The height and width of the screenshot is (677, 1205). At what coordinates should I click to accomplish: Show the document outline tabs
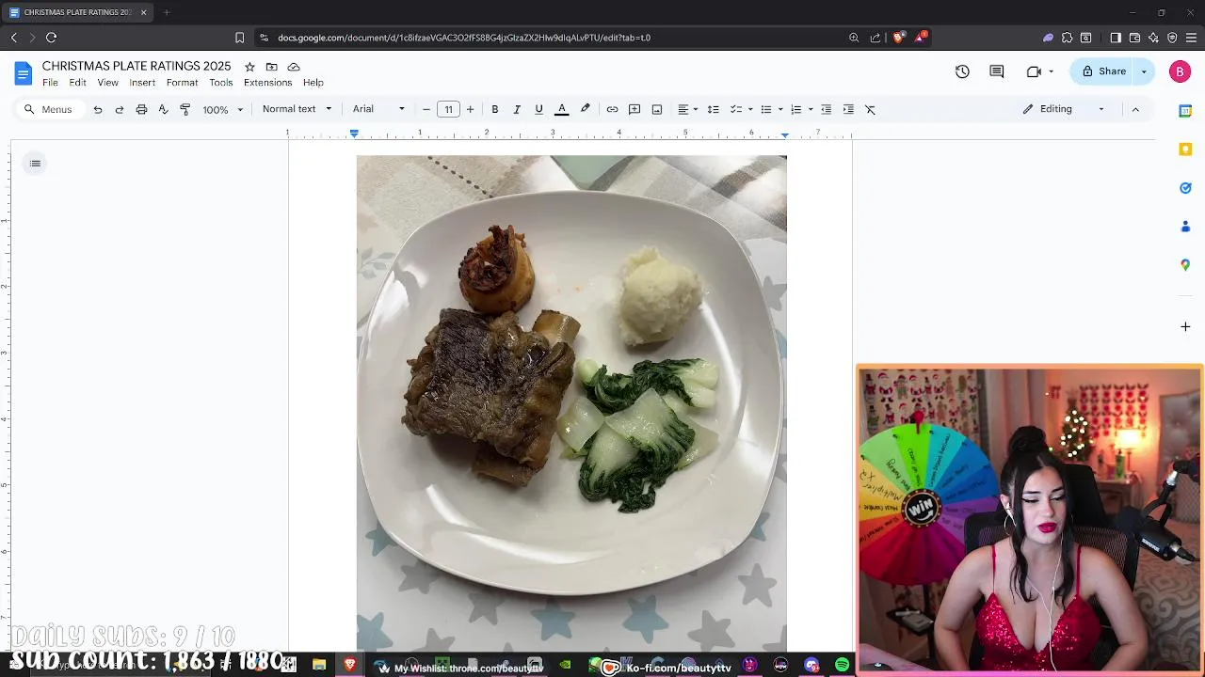pos(35,164)
